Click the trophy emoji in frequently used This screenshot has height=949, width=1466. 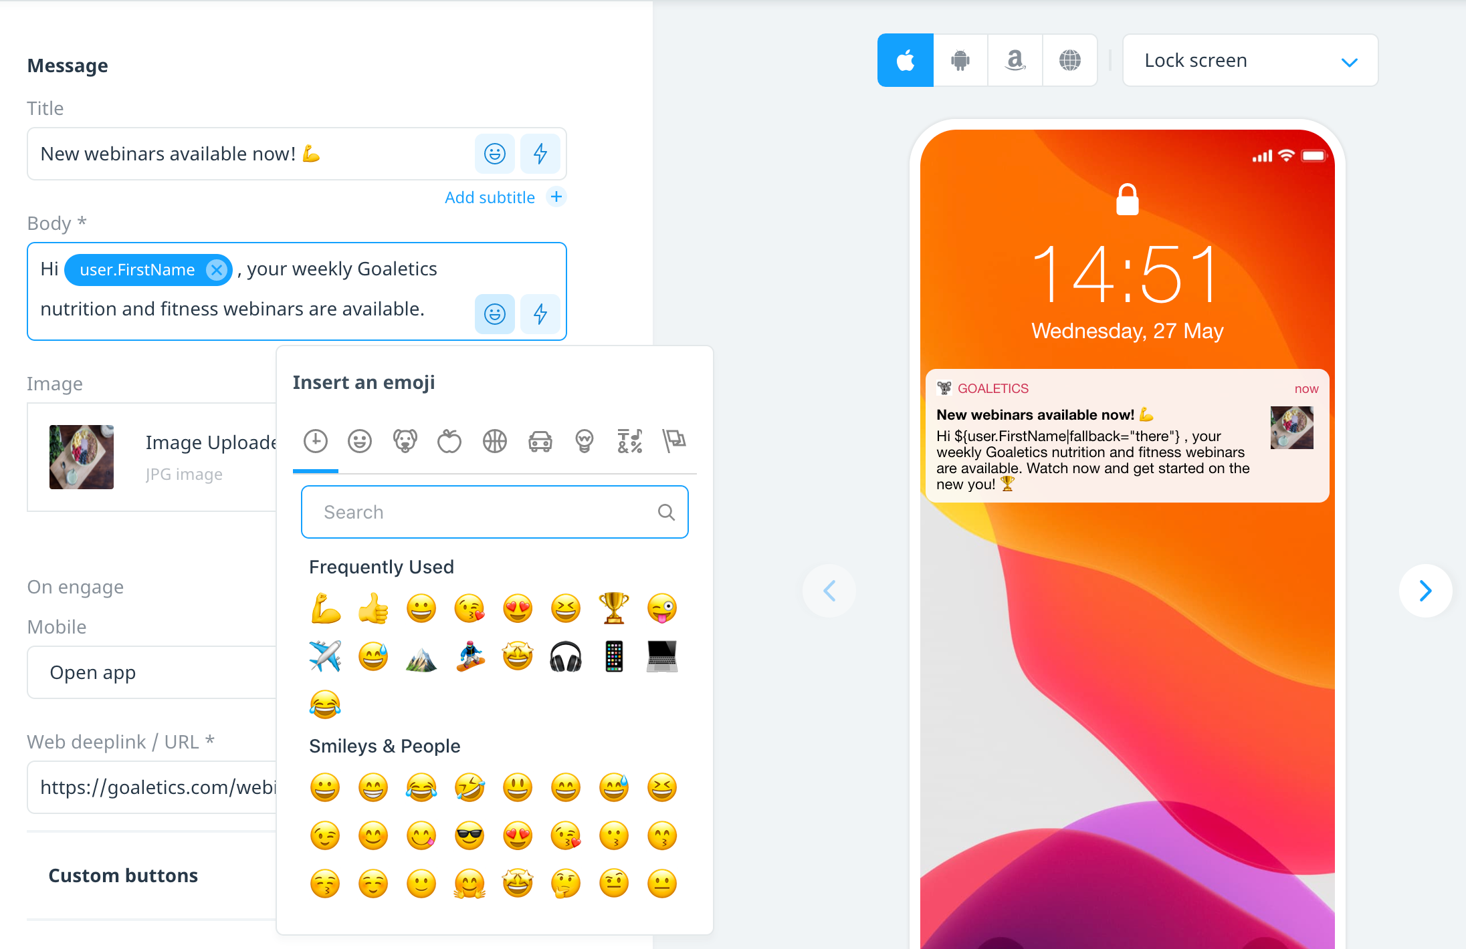pos(615,606)
